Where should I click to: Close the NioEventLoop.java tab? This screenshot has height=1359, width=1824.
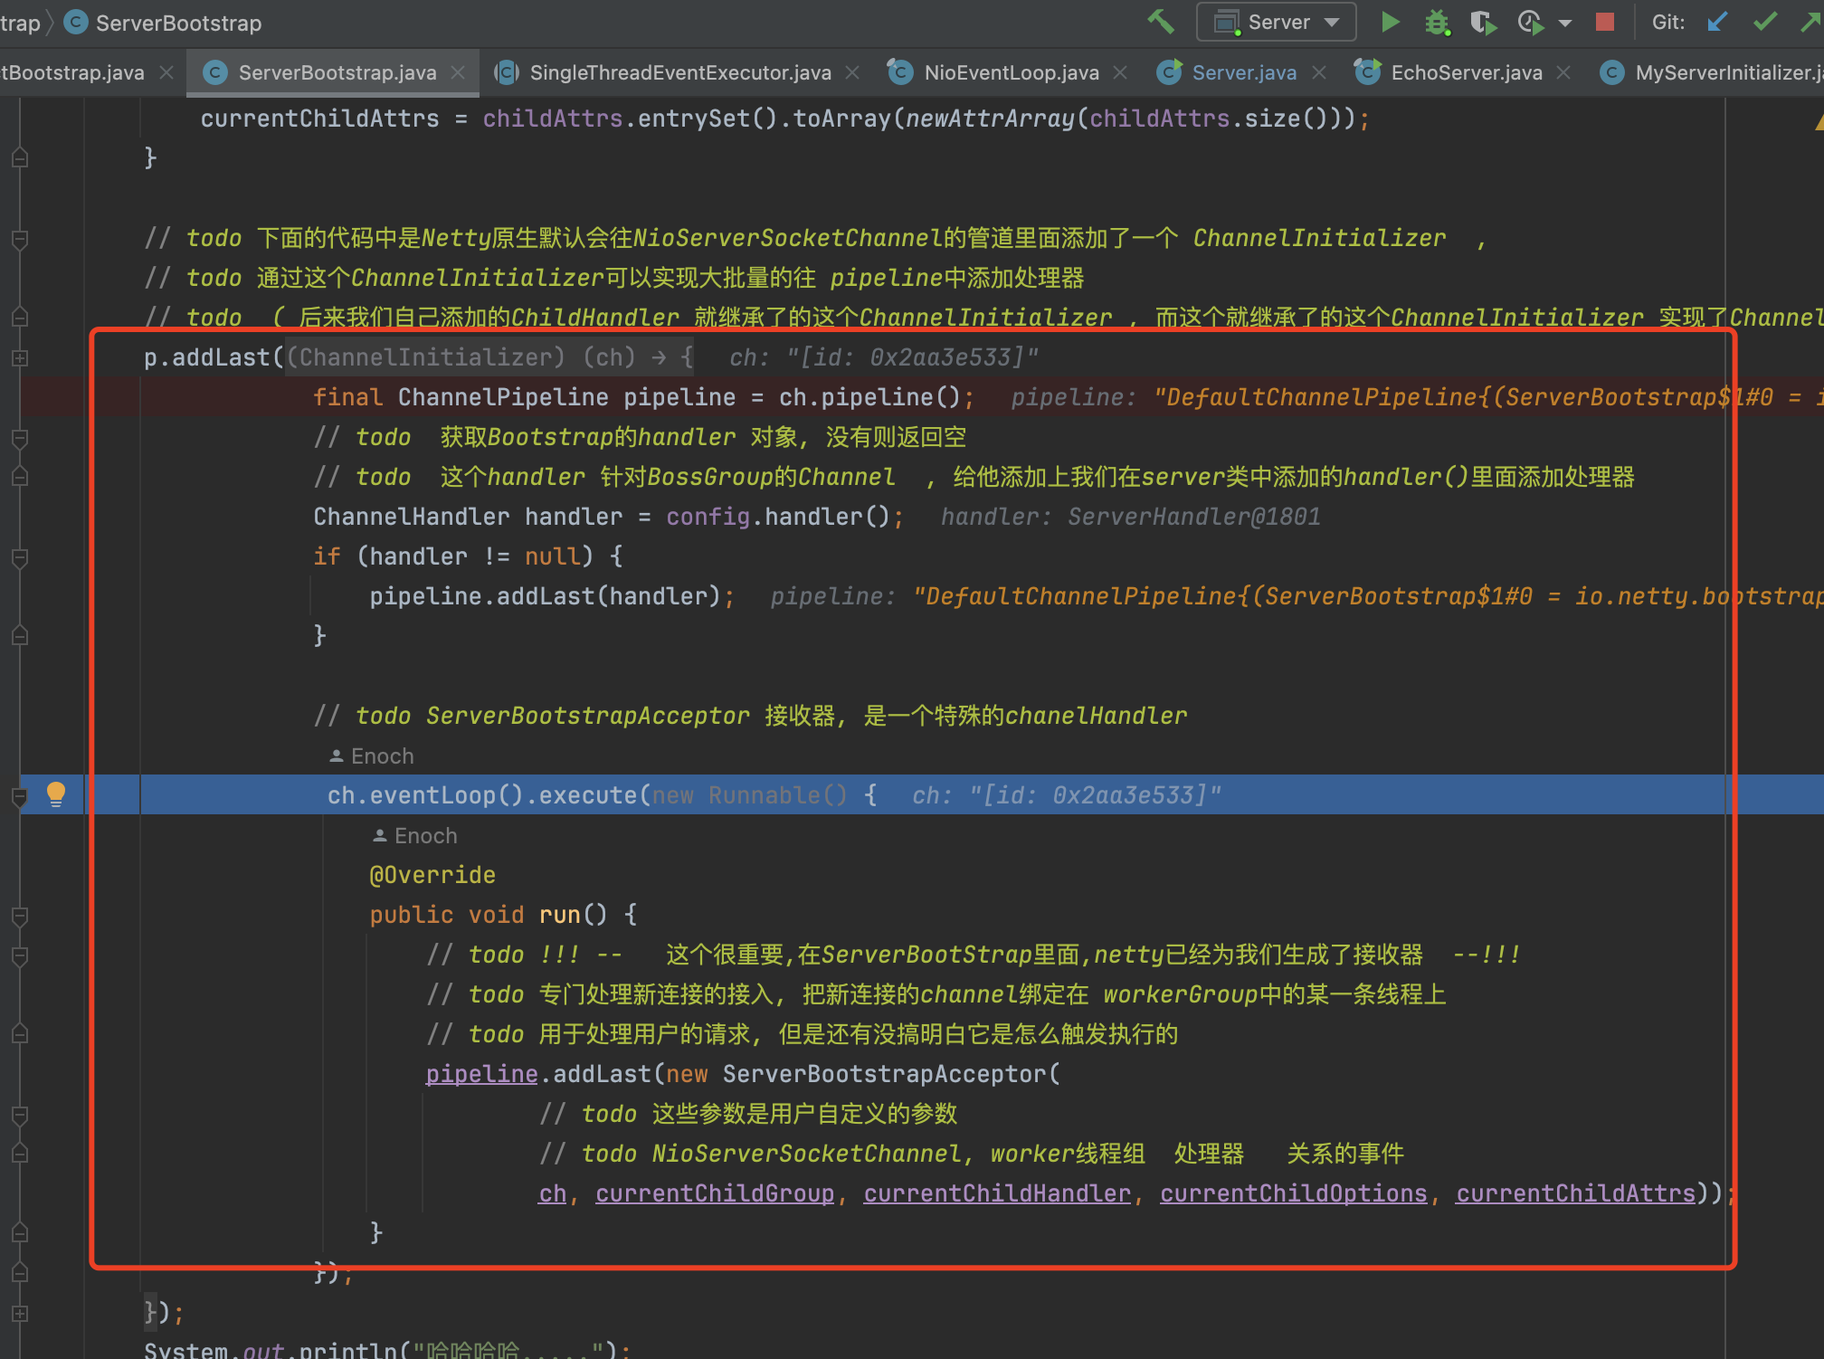click(1120, 72)
